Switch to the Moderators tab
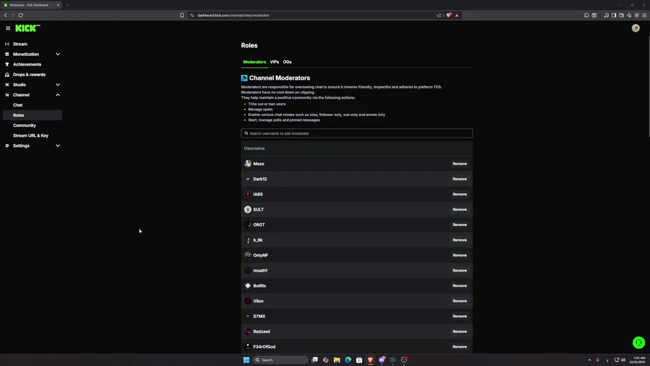Screen dimensions: 650x366 click(x=254, y=62)
